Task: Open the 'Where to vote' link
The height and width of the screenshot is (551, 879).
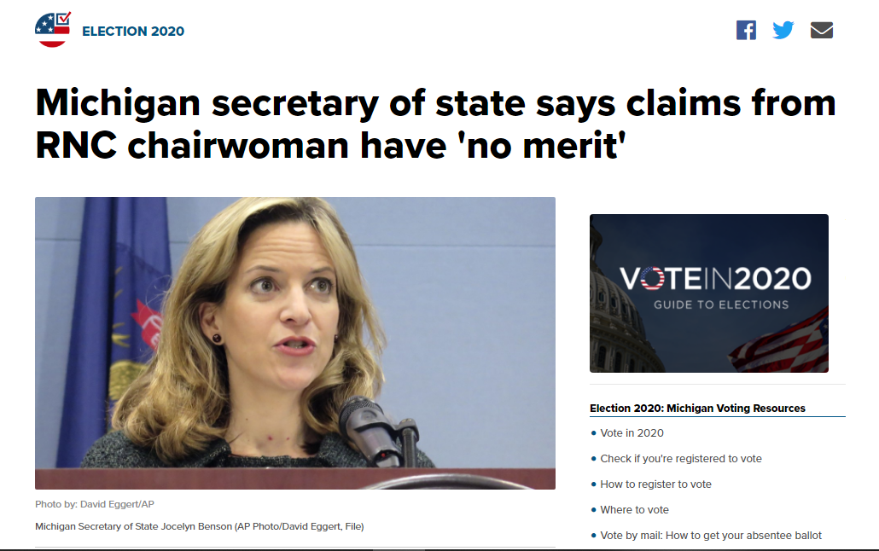Action: point(634,509)
